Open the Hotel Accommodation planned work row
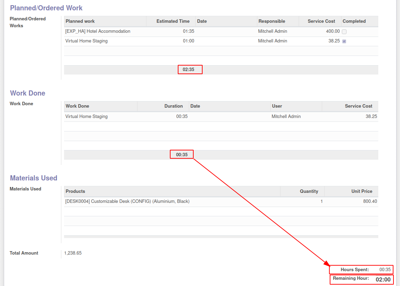400x286 pixels. (221, 31)
